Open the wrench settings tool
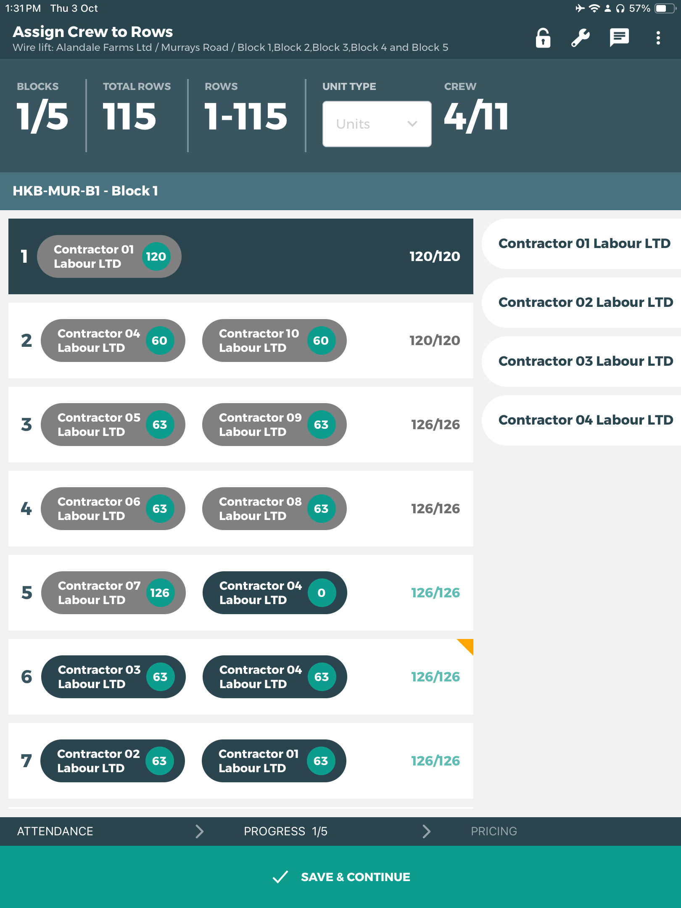 click(581, 38)
